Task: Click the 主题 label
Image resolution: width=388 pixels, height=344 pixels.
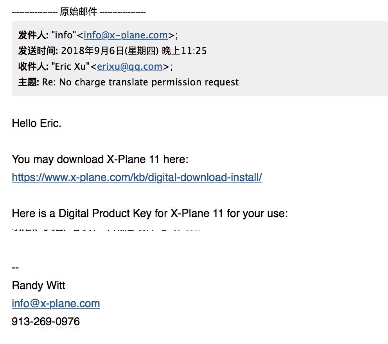Action: (29, 82)
